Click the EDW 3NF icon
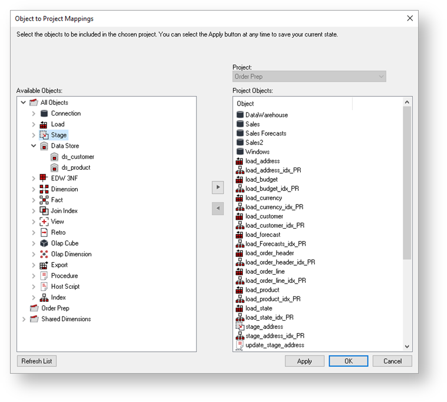This screenshot has width=447, height=402. pos(44,178)
